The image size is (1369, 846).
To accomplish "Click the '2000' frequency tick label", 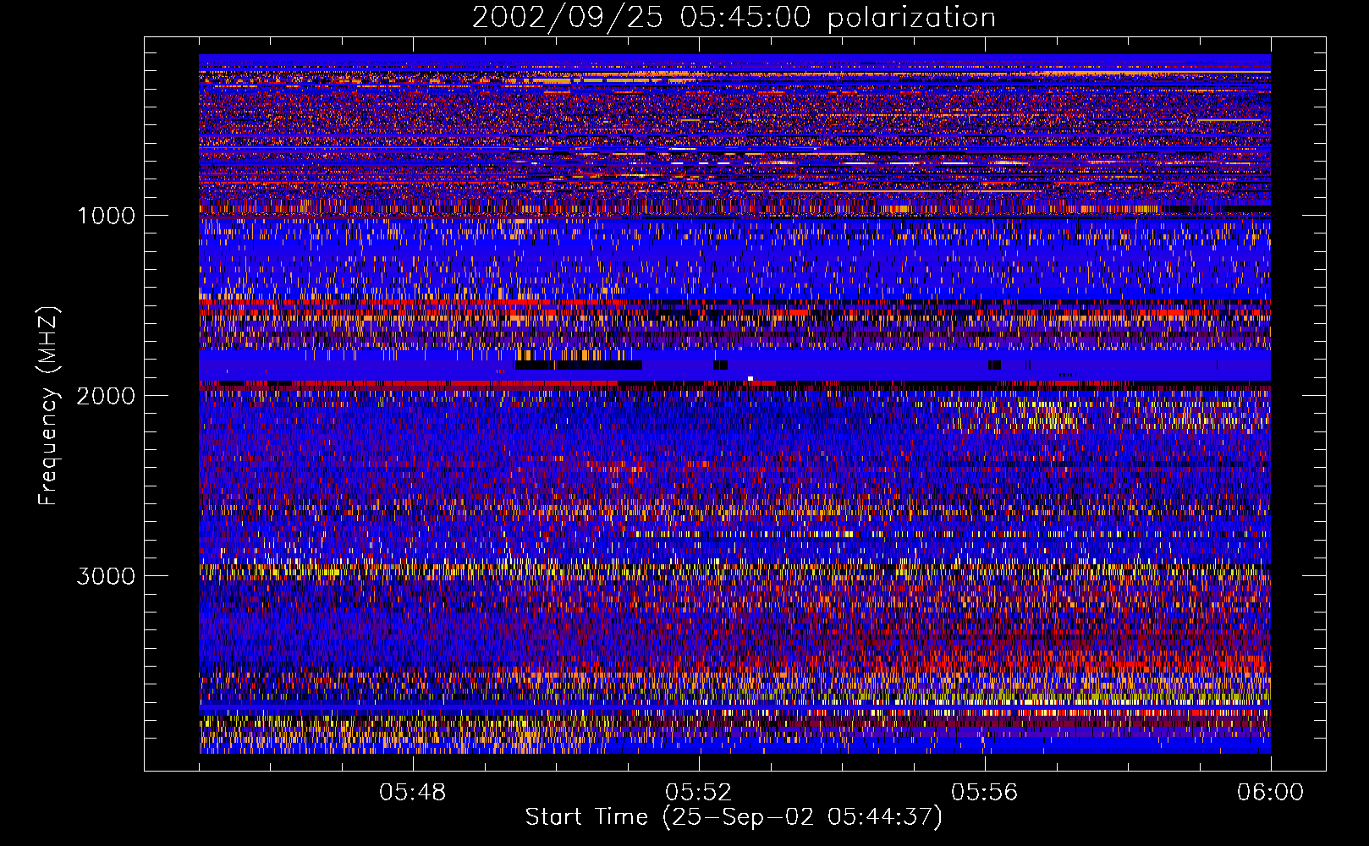I will 106,396.
